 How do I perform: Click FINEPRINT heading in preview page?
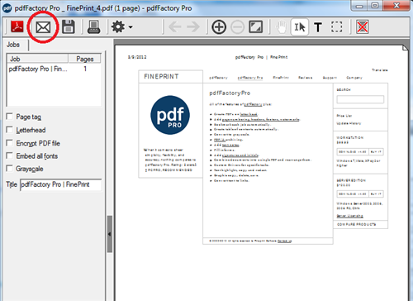click(161, 76)
